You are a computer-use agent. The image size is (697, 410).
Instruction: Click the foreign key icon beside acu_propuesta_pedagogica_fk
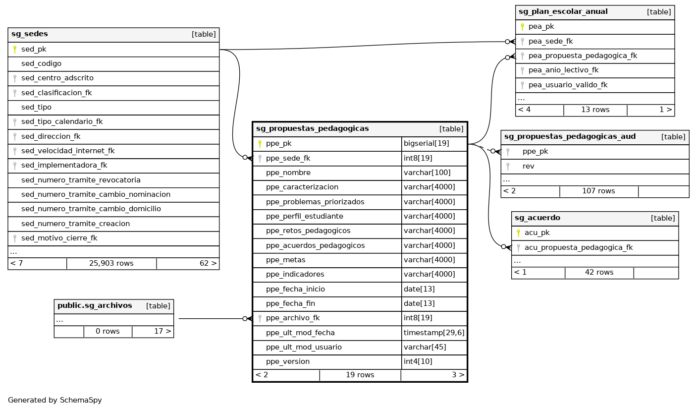point(518,247)
